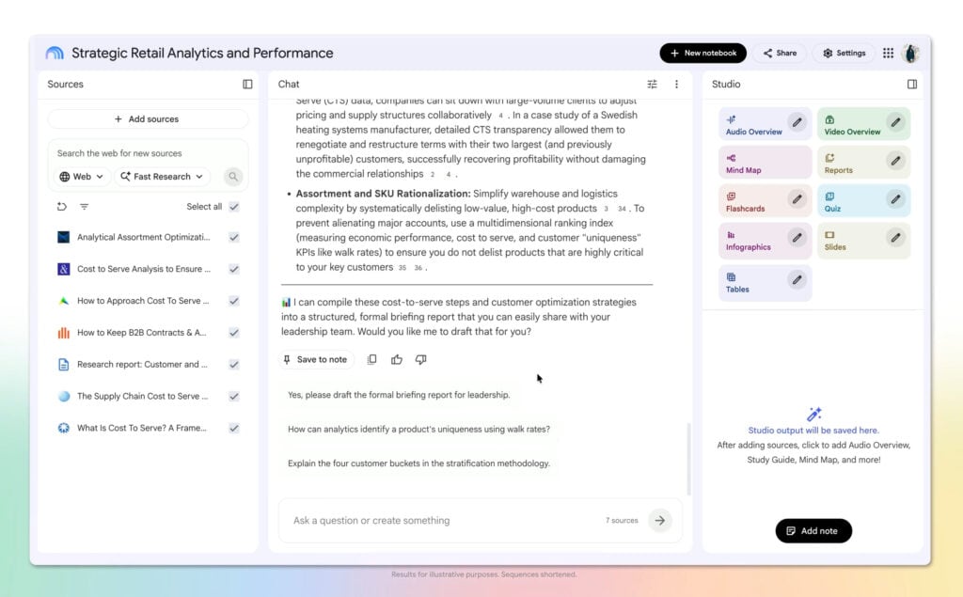Uncheck What Is Cost To Serve source
The width and height of the screenshot is (963, 597).
[x=234, y=428]
